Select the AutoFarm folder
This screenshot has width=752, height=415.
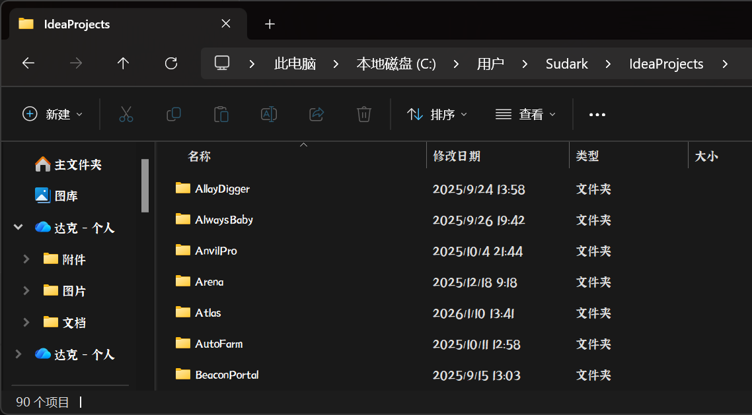click(219, 344)
